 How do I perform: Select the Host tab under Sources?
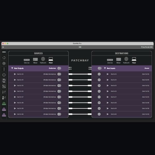[51, 60]
